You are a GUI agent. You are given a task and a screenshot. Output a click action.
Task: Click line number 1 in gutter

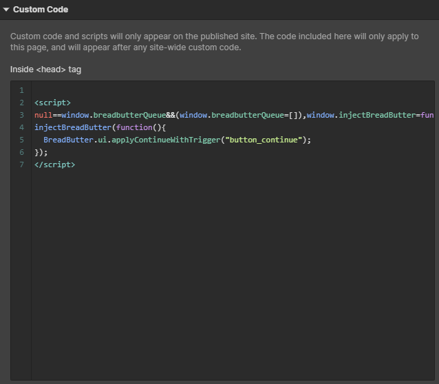[21, 90]
